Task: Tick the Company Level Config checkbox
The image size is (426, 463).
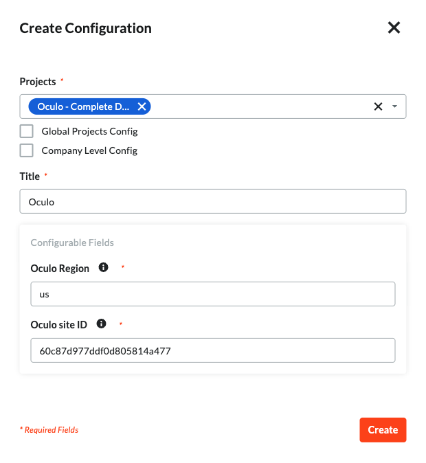Action: [x=27, y=150]
